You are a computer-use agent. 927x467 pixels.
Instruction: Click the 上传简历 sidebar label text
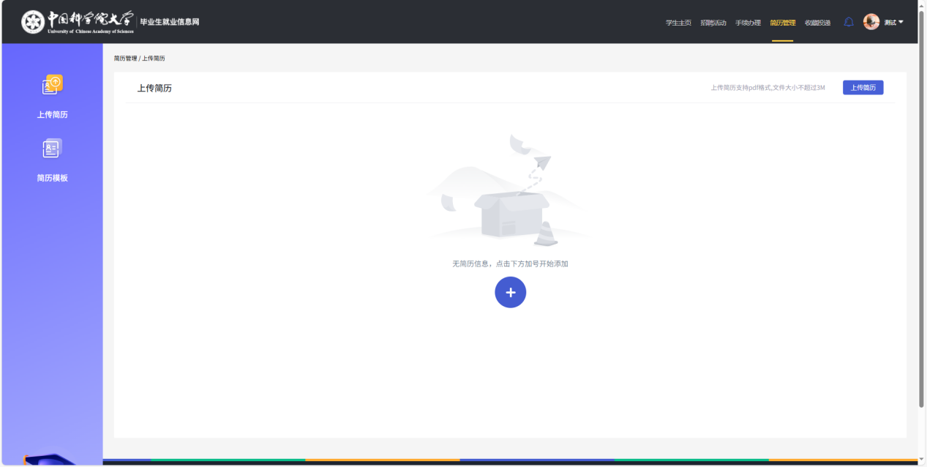[52, 115]
